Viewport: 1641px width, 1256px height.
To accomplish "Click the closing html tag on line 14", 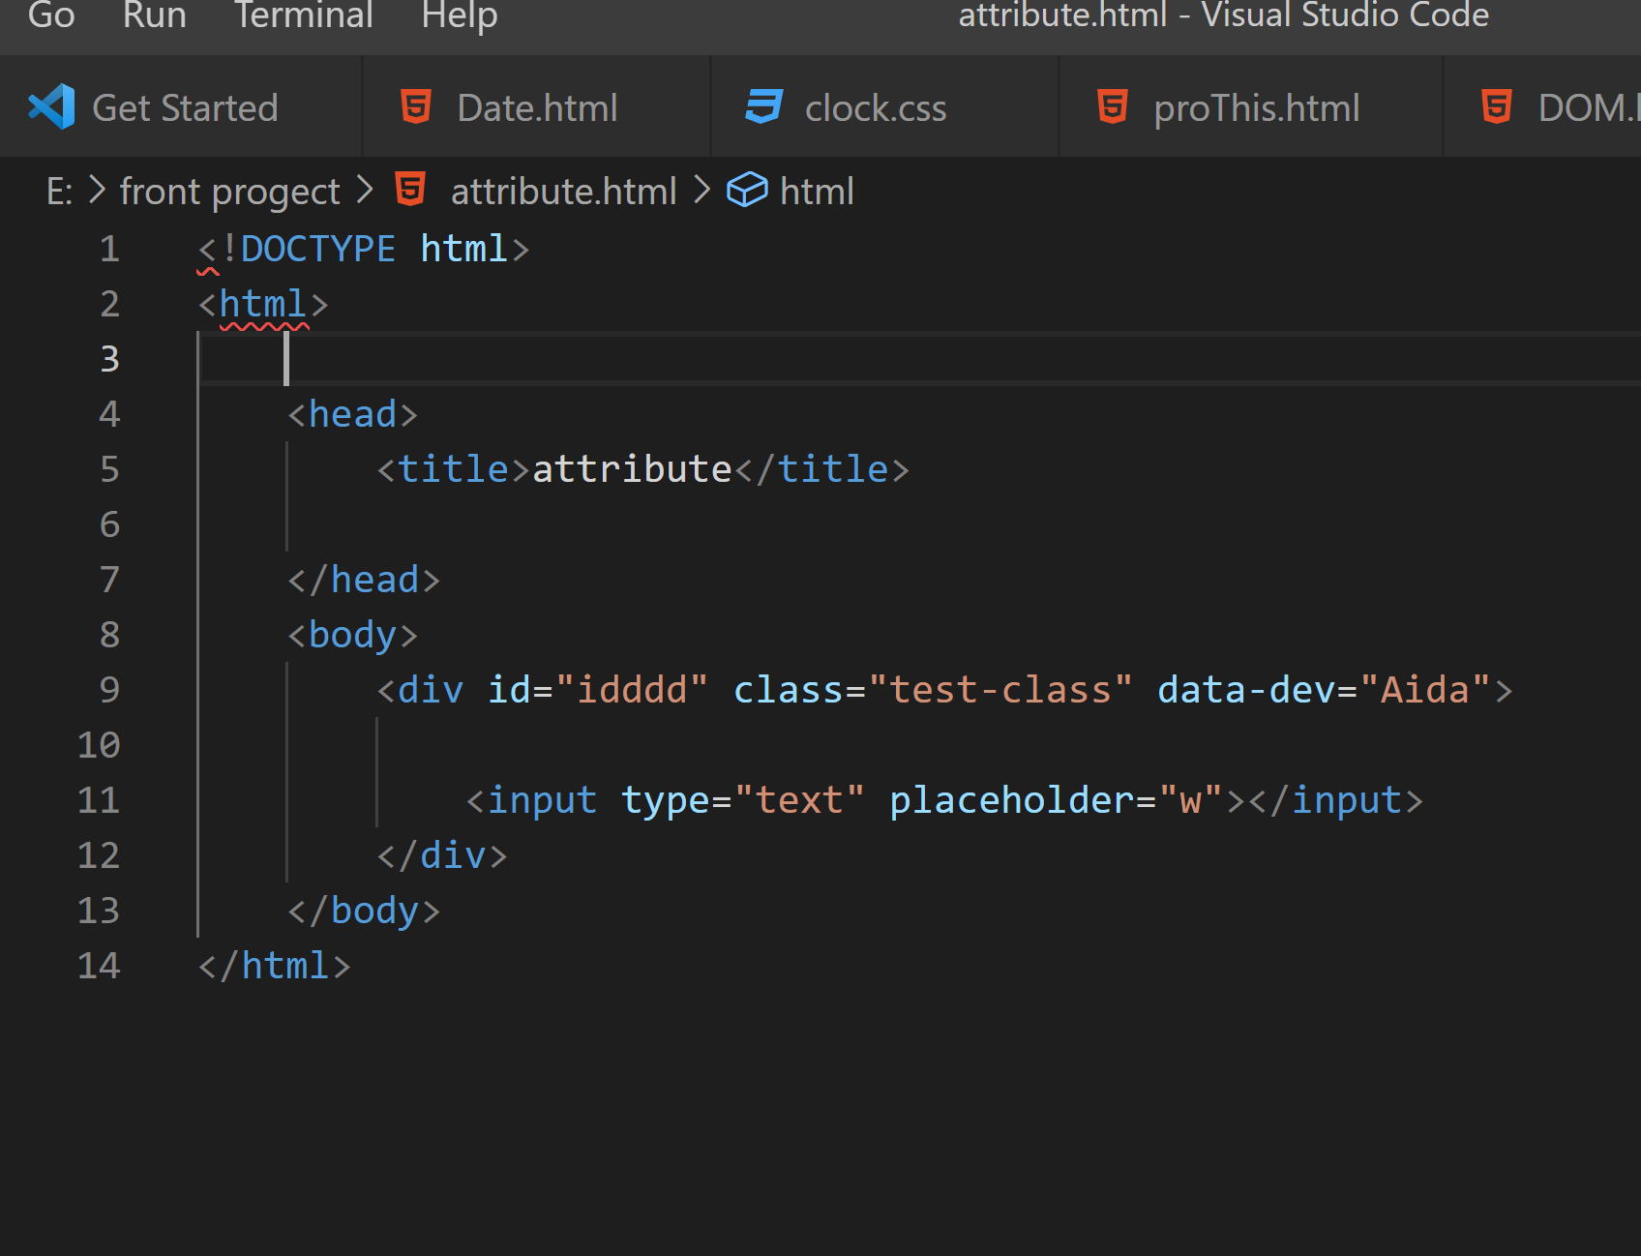I will [x=275, y=967].
